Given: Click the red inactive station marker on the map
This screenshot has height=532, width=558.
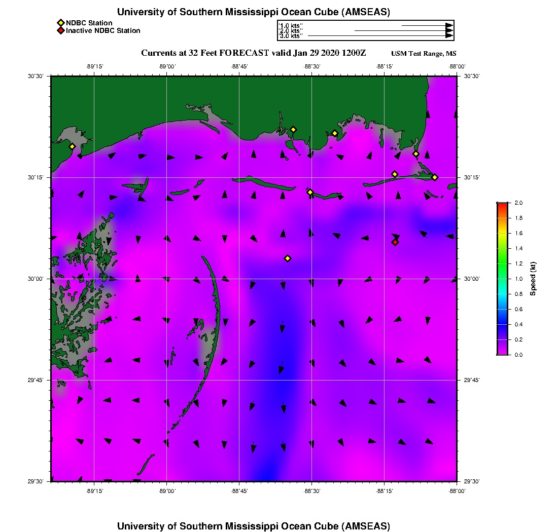Looking at the screenshot, I should click(395, 242).
